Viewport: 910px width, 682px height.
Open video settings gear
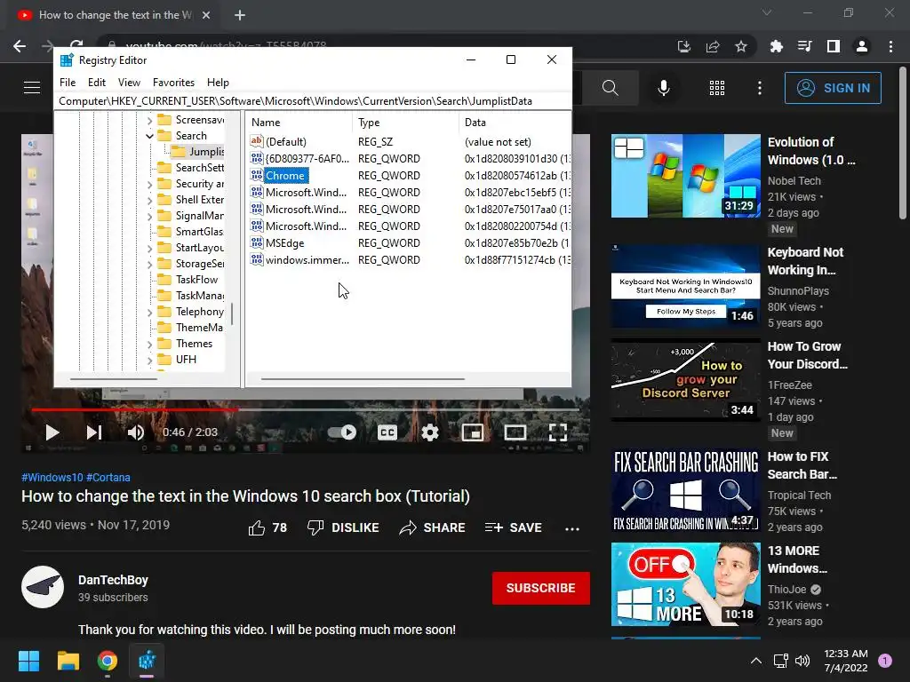click(x=430, y=432)
